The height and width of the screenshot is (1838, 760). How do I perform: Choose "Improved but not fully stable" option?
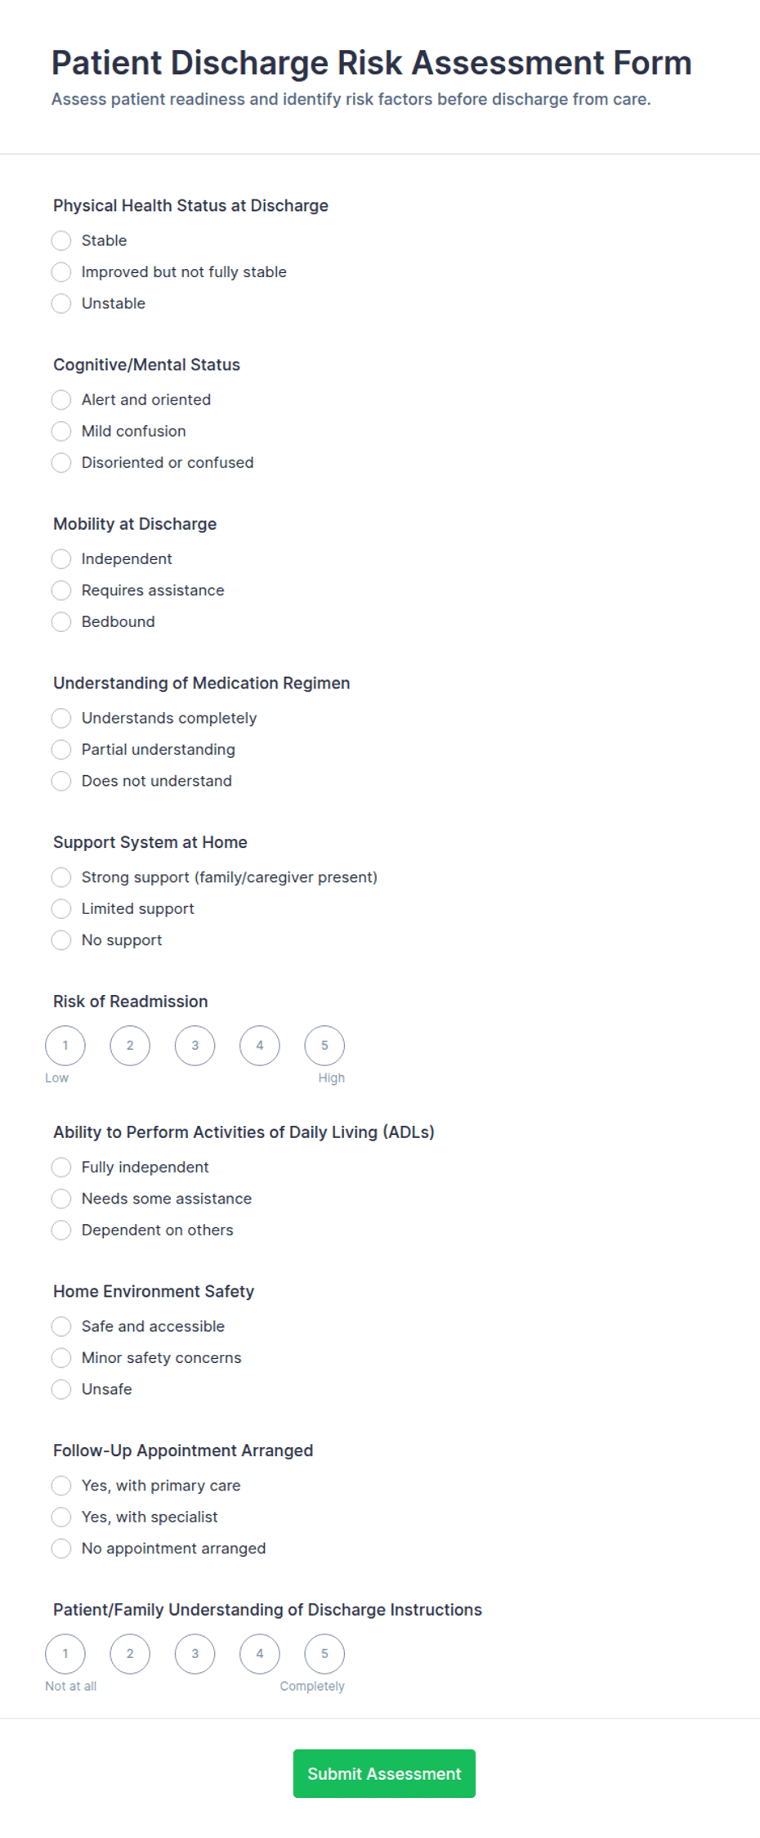point(61,272)
